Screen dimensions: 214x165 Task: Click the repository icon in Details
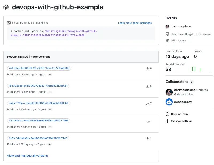[x=168, y=34]
